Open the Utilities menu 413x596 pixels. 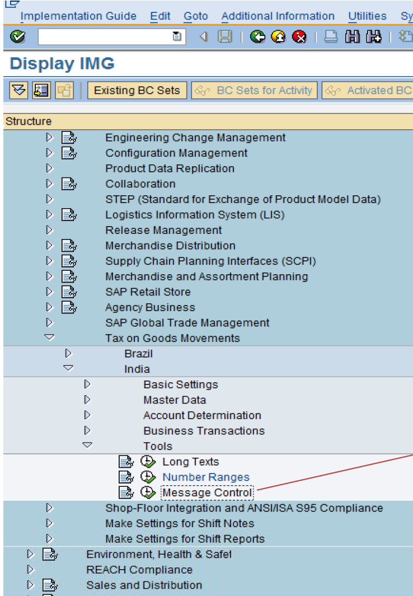367,16
